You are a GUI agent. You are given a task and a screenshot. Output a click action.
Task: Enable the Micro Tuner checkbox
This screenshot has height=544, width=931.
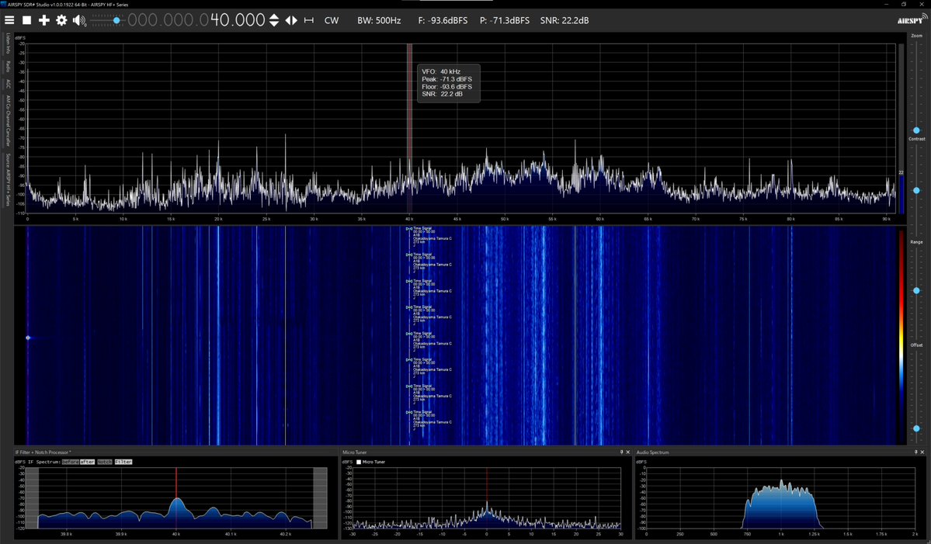[x=359, y=462]
